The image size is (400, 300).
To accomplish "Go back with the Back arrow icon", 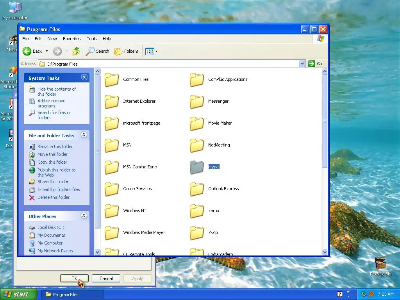I will pyautogui.click(x=27, y=51).
